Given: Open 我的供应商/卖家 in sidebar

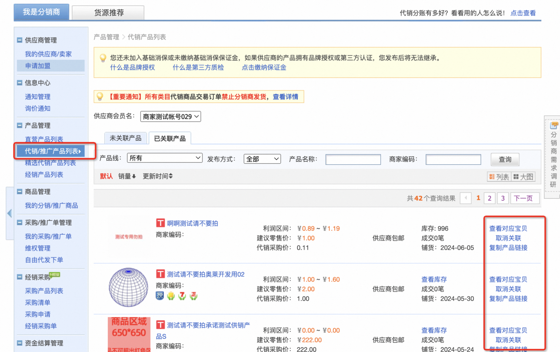Looking at the screenshot, I should coord(48,54).
